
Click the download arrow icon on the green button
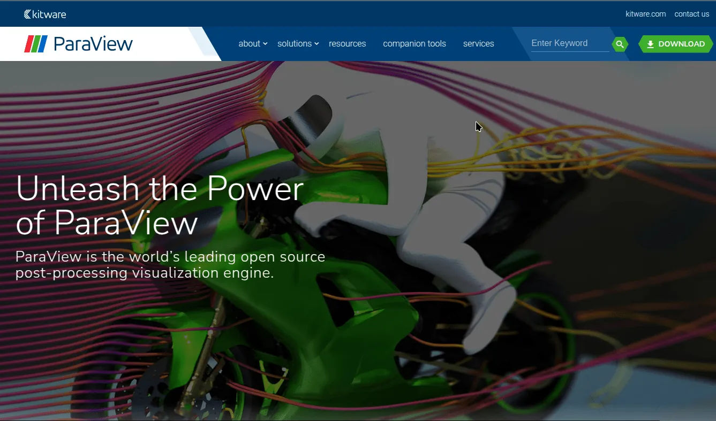coord(650,44)
